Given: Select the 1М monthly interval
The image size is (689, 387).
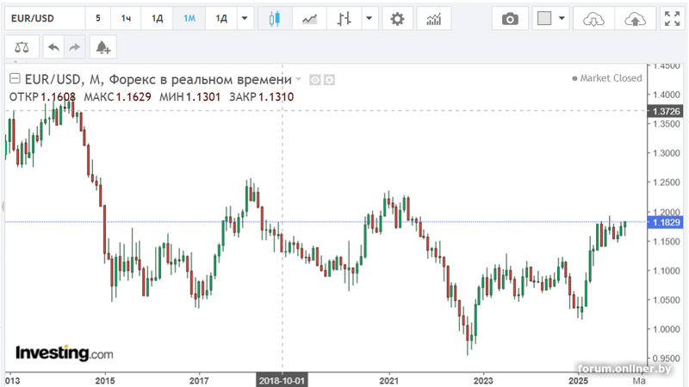Looking at the screenshot, I should (x=189, y=18).
